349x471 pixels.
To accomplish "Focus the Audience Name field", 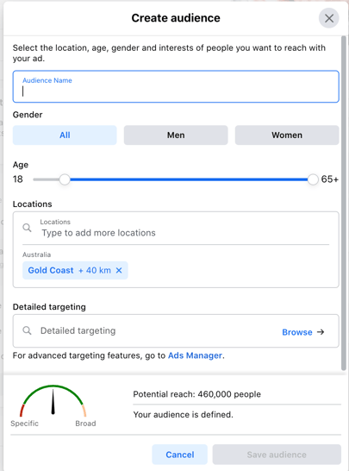I will 176,86.
